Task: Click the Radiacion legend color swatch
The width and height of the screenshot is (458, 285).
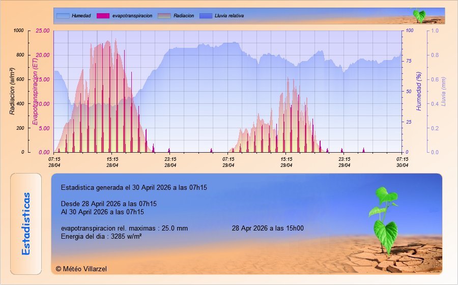Action: (x=164, y=16)
